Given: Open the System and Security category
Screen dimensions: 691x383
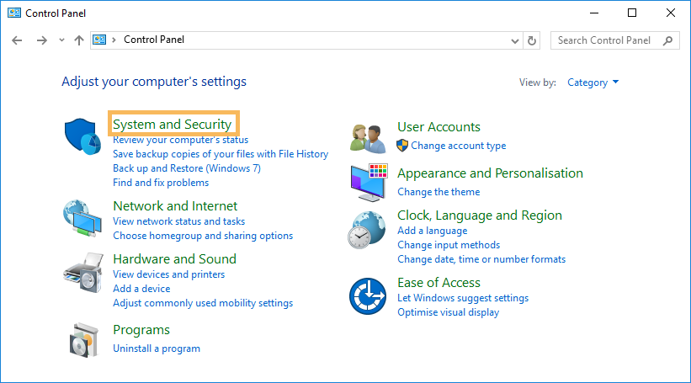Looking at the screenshot, I should click(x=172, y=125).
